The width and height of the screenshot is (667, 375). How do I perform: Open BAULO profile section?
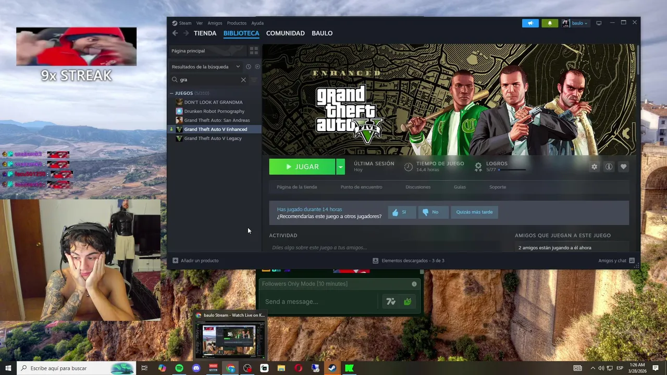pyautogui.click(x=322, y=33)
